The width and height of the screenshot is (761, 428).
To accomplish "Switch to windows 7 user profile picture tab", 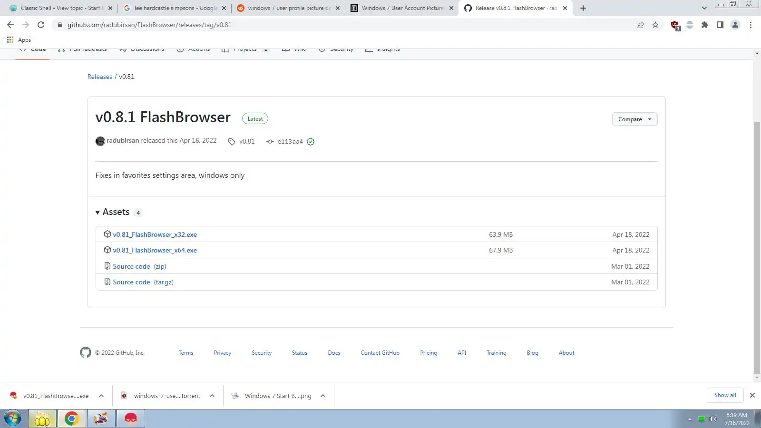I will point(288,8).
